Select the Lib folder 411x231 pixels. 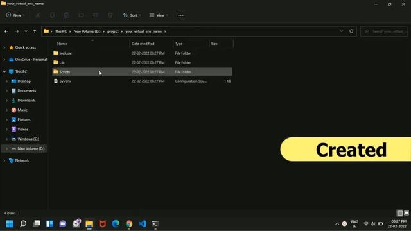pyautogui.click(x=143, y=62)
